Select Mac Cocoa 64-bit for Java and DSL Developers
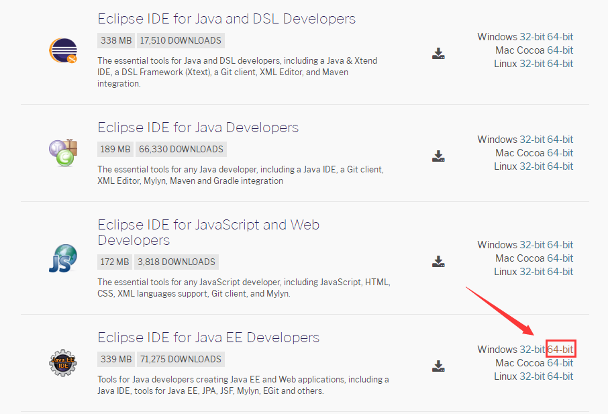608x414 pixels. (x=560, y=50)
